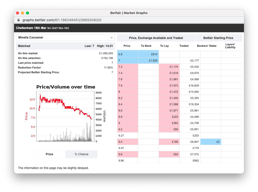
Task: Click the £16,829 traded value
Action: (194, 86)
